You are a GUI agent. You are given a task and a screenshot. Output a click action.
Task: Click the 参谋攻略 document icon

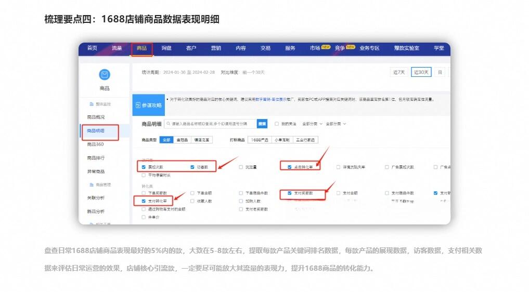click(x=138, y=105)
